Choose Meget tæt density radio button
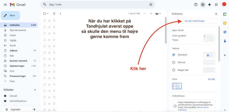The height and width of the screenshot is (112, 229). tap(174, 70)
